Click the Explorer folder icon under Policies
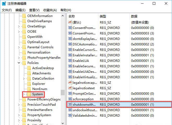The width and height of the screenshot is (172, 125). (x=29, y=84)
